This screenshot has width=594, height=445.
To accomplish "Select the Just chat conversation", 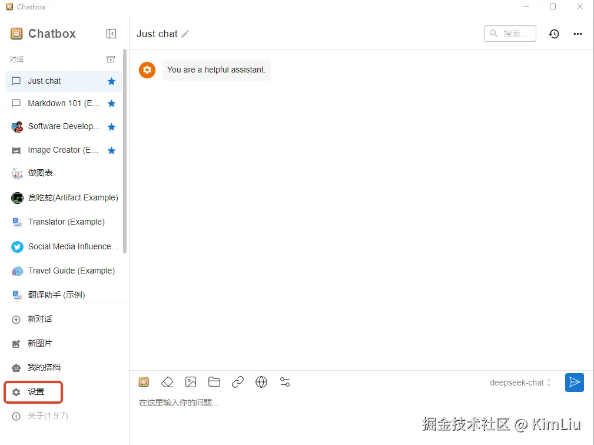I will [x=64, y=81].
